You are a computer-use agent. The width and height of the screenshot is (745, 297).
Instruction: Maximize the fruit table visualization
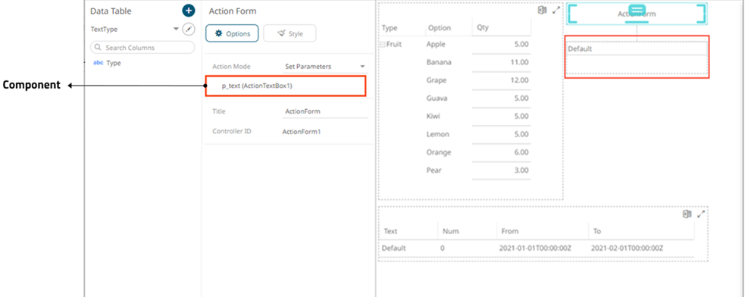[556, 10]
